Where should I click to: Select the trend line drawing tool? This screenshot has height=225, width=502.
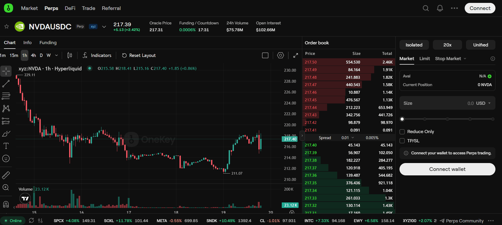tap(6, 84)
